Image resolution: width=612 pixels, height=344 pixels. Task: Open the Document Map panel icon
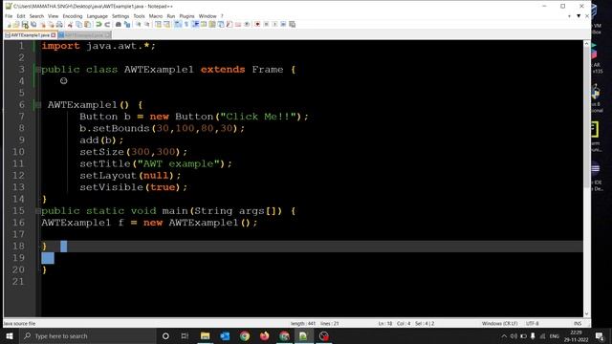(x=212, y=24)
